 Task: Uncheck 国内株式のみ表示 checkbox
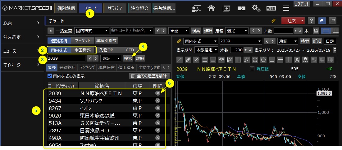[x=50, y=76]
